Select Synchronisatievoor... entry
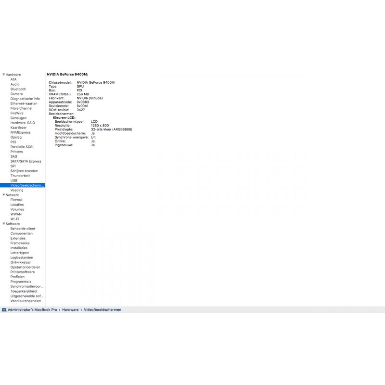Screen dimensions: 385x385 (27, 286)
